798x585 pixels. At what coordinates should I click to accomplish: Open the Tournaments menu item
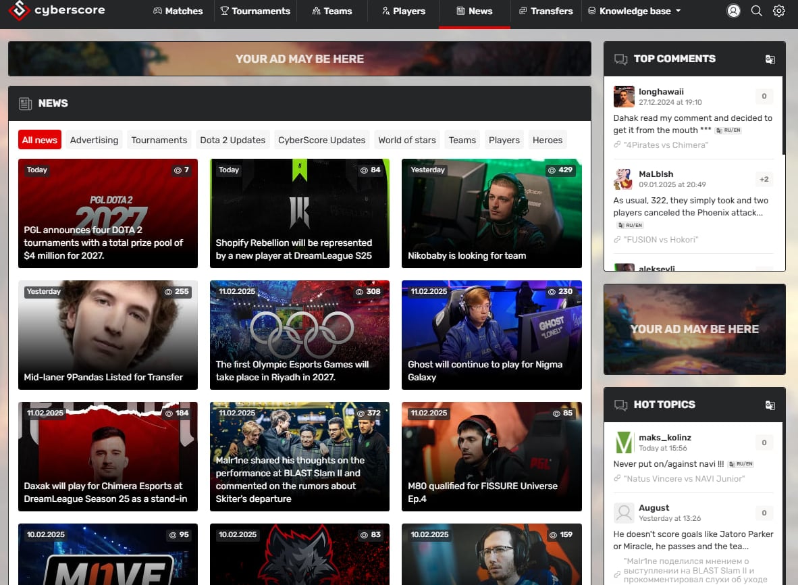[x=255, y=11]
